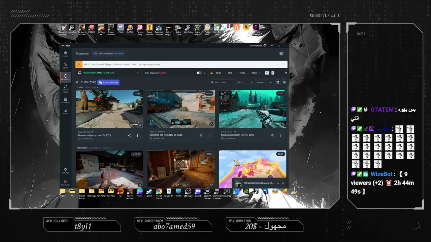Click the 1080p resolution setting
Image resolution: width=431 pixels, height=242 pixels.
tap(242, 73)
